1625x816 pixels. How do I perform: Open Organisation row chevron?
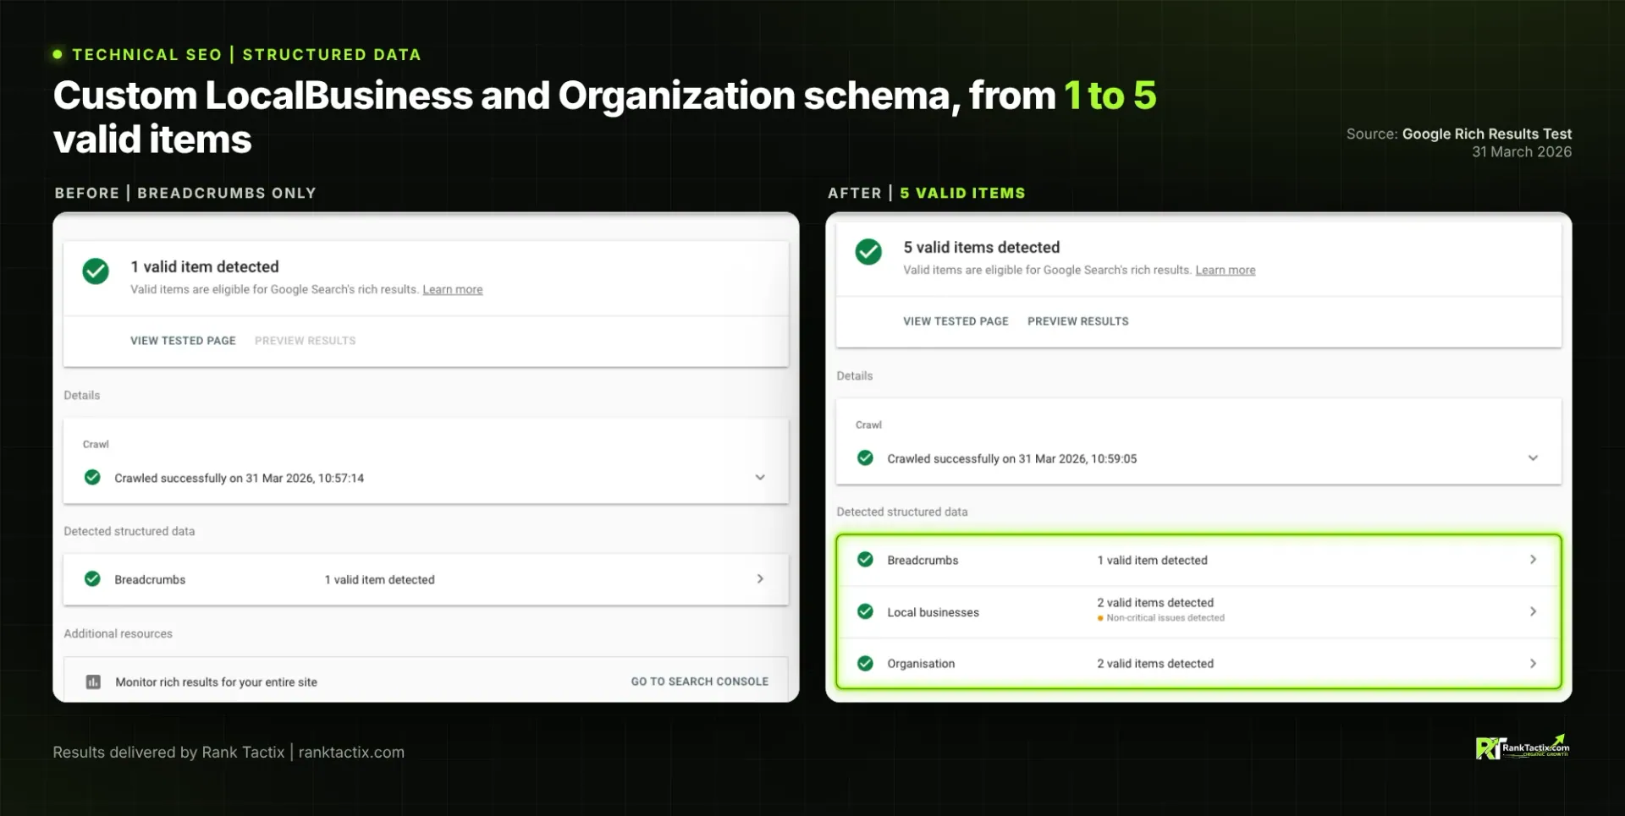click(x=1533, y=664)
